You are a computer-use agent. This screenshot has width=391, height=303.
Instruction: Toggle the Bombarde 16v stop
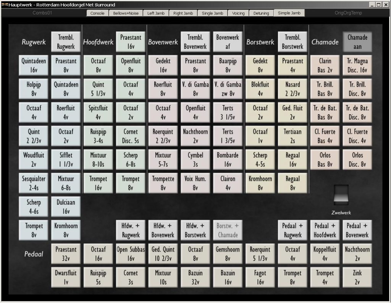click(x=228, y=160)
